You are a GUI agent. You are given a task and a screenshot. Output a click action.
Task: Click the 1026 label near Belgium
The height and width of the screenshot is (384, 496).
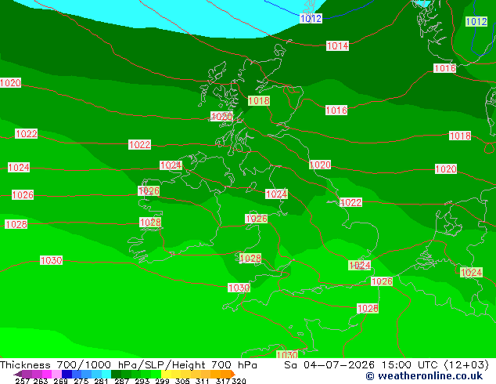point(382,281)
